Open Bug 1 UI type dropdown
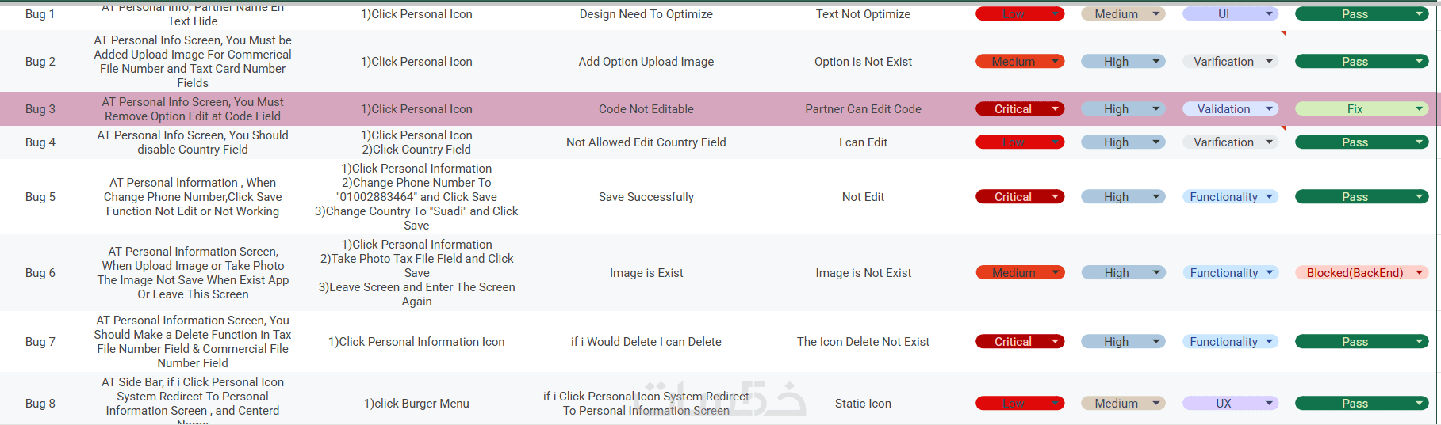Screen dimensions: 1441x425 pos(1269,14)
